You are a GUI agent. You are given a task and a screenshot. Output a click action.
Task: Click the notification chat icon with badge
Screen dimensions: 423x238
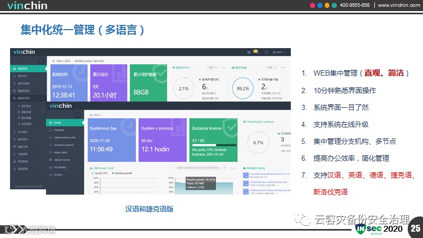tap(256, 52)
